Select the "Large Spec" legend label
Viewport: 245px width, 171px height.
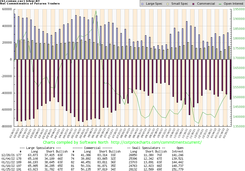(x=154, y=4)
